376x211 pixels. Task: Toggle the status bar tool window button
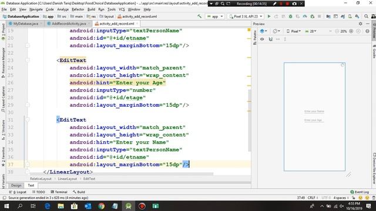pyautogui.click(x=4, y=198)
